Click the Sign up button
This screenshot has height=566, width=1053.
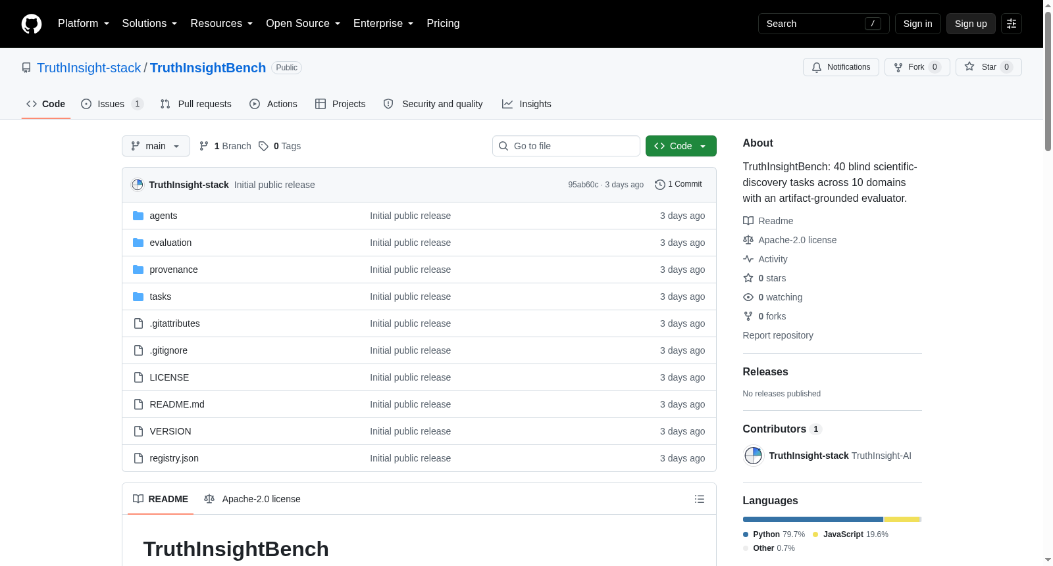971,24
